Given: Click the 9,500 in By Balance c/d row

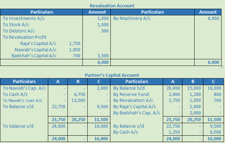Looking at the screenshot, I should 215,126.
